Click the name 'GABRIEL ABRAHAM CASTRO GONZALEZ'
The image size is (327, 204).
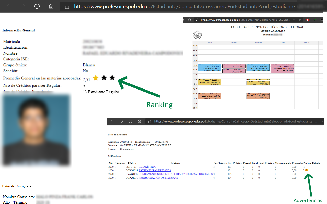pyautogui.click(x=145, y=145)
